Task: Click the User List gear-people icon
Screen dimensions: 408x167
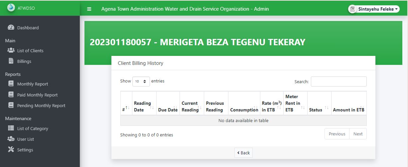Action: (x=11, y=139)
